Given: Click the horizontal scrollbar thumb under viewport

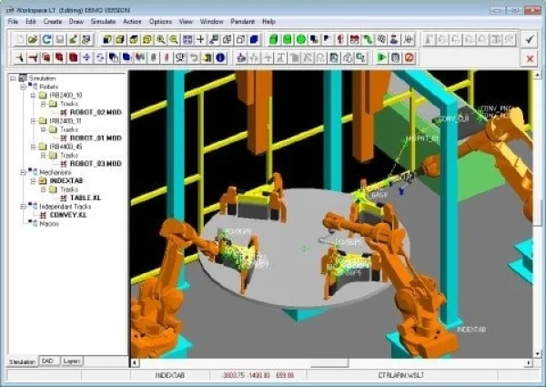Looking at the screenshot, I should (x=329, y=362).
